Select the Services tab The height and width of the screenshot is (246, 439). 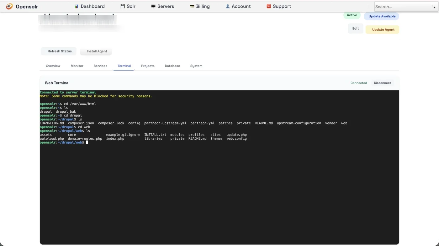100,66
